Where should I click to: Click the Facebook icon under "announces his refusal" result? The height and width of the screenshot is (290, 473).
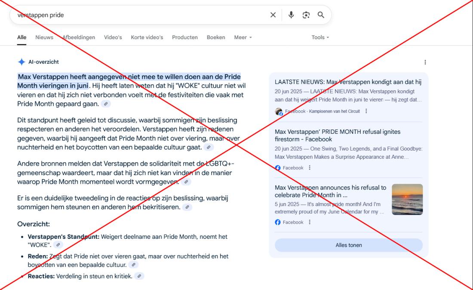tap(278, 222)
